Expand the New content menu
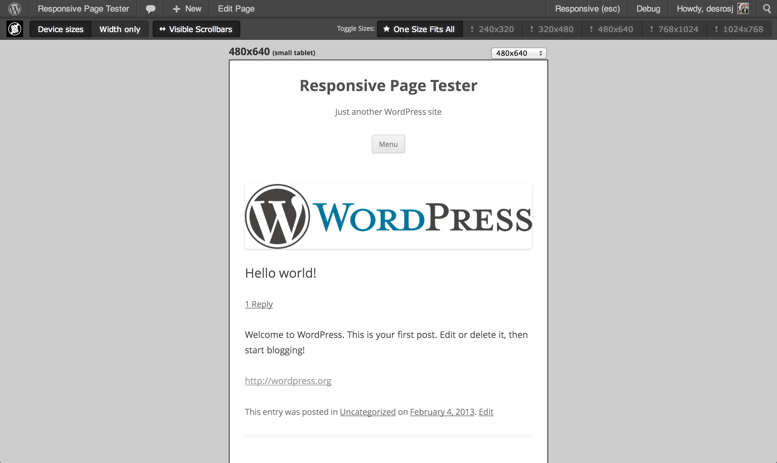Screen dimensions: 777x463 pos(187,9)
